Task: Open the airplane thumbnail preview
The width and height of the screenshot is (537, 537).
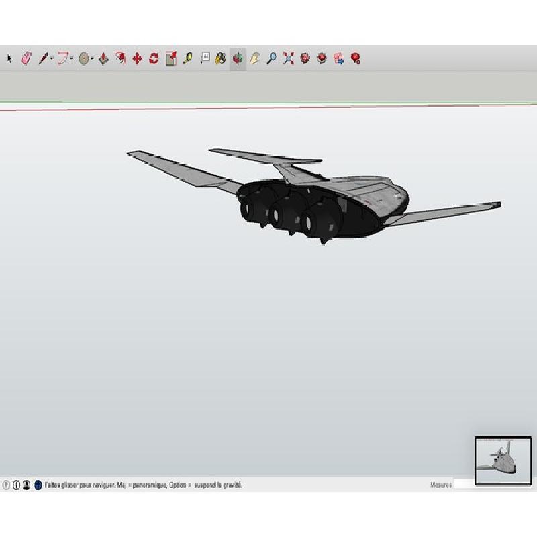Action: click(503, 460)
